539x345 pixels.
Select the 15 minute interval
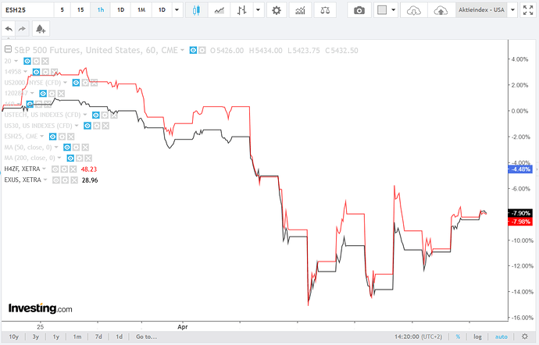pos(80,10)
